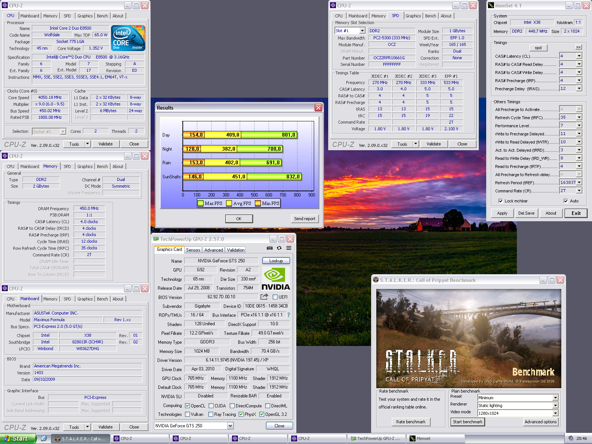Check the CUDA computing checkbox
This screenshot has height=444, width=592.
coord(211,406)
